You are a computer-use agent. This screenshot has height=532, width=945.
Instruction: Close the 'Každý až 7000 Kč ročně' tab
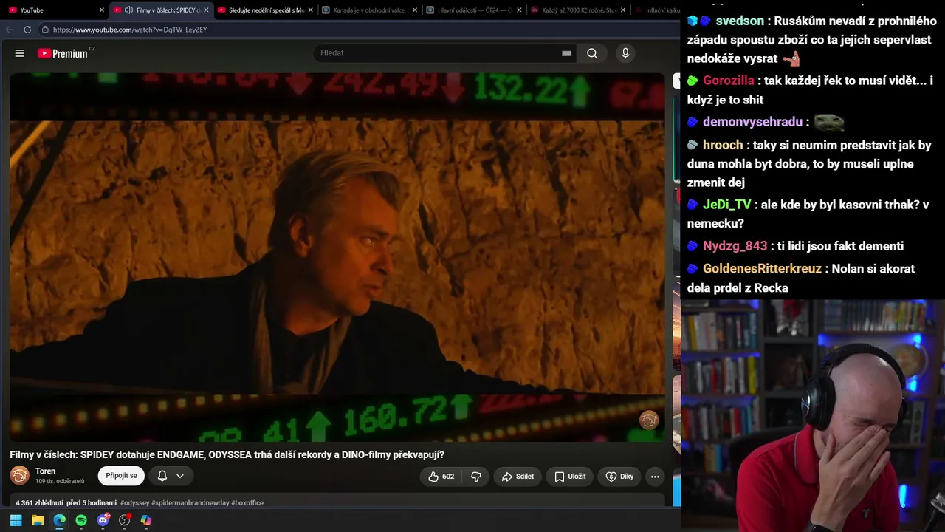click(623, 10)
